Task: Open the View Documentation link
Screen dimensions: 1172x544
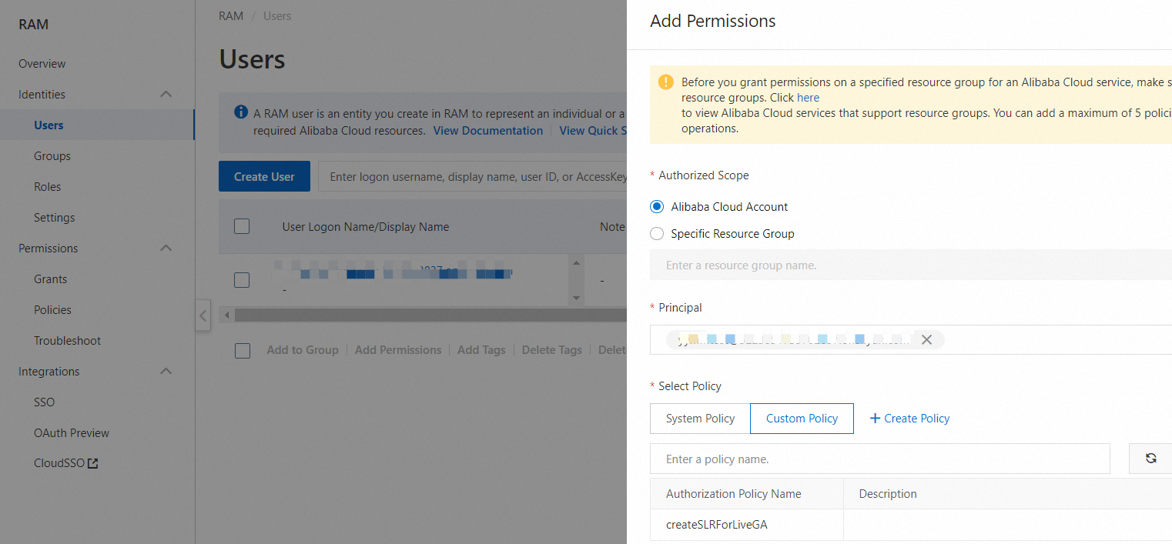Action: [x=488, y=131]
